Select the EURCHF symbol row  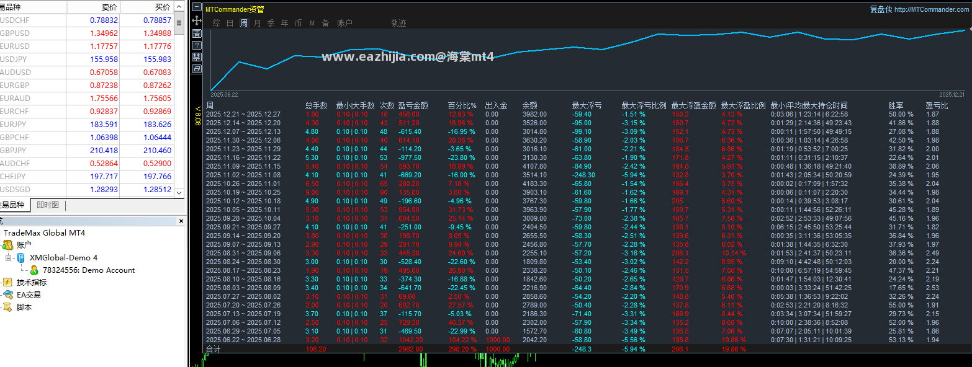(x=87, y=111)
